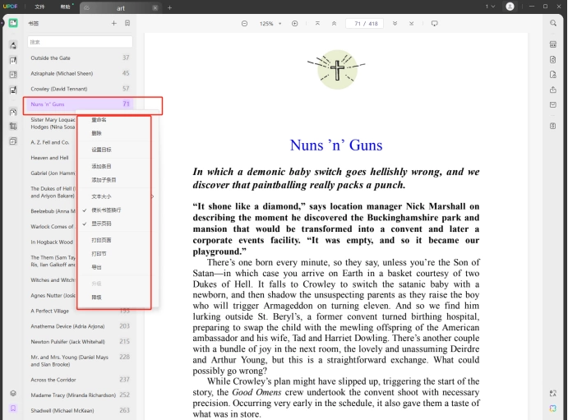Viewport: 568px width, 420px height.
Task: Click the layers icon at sidebar bottom
Action: [13, 393]
